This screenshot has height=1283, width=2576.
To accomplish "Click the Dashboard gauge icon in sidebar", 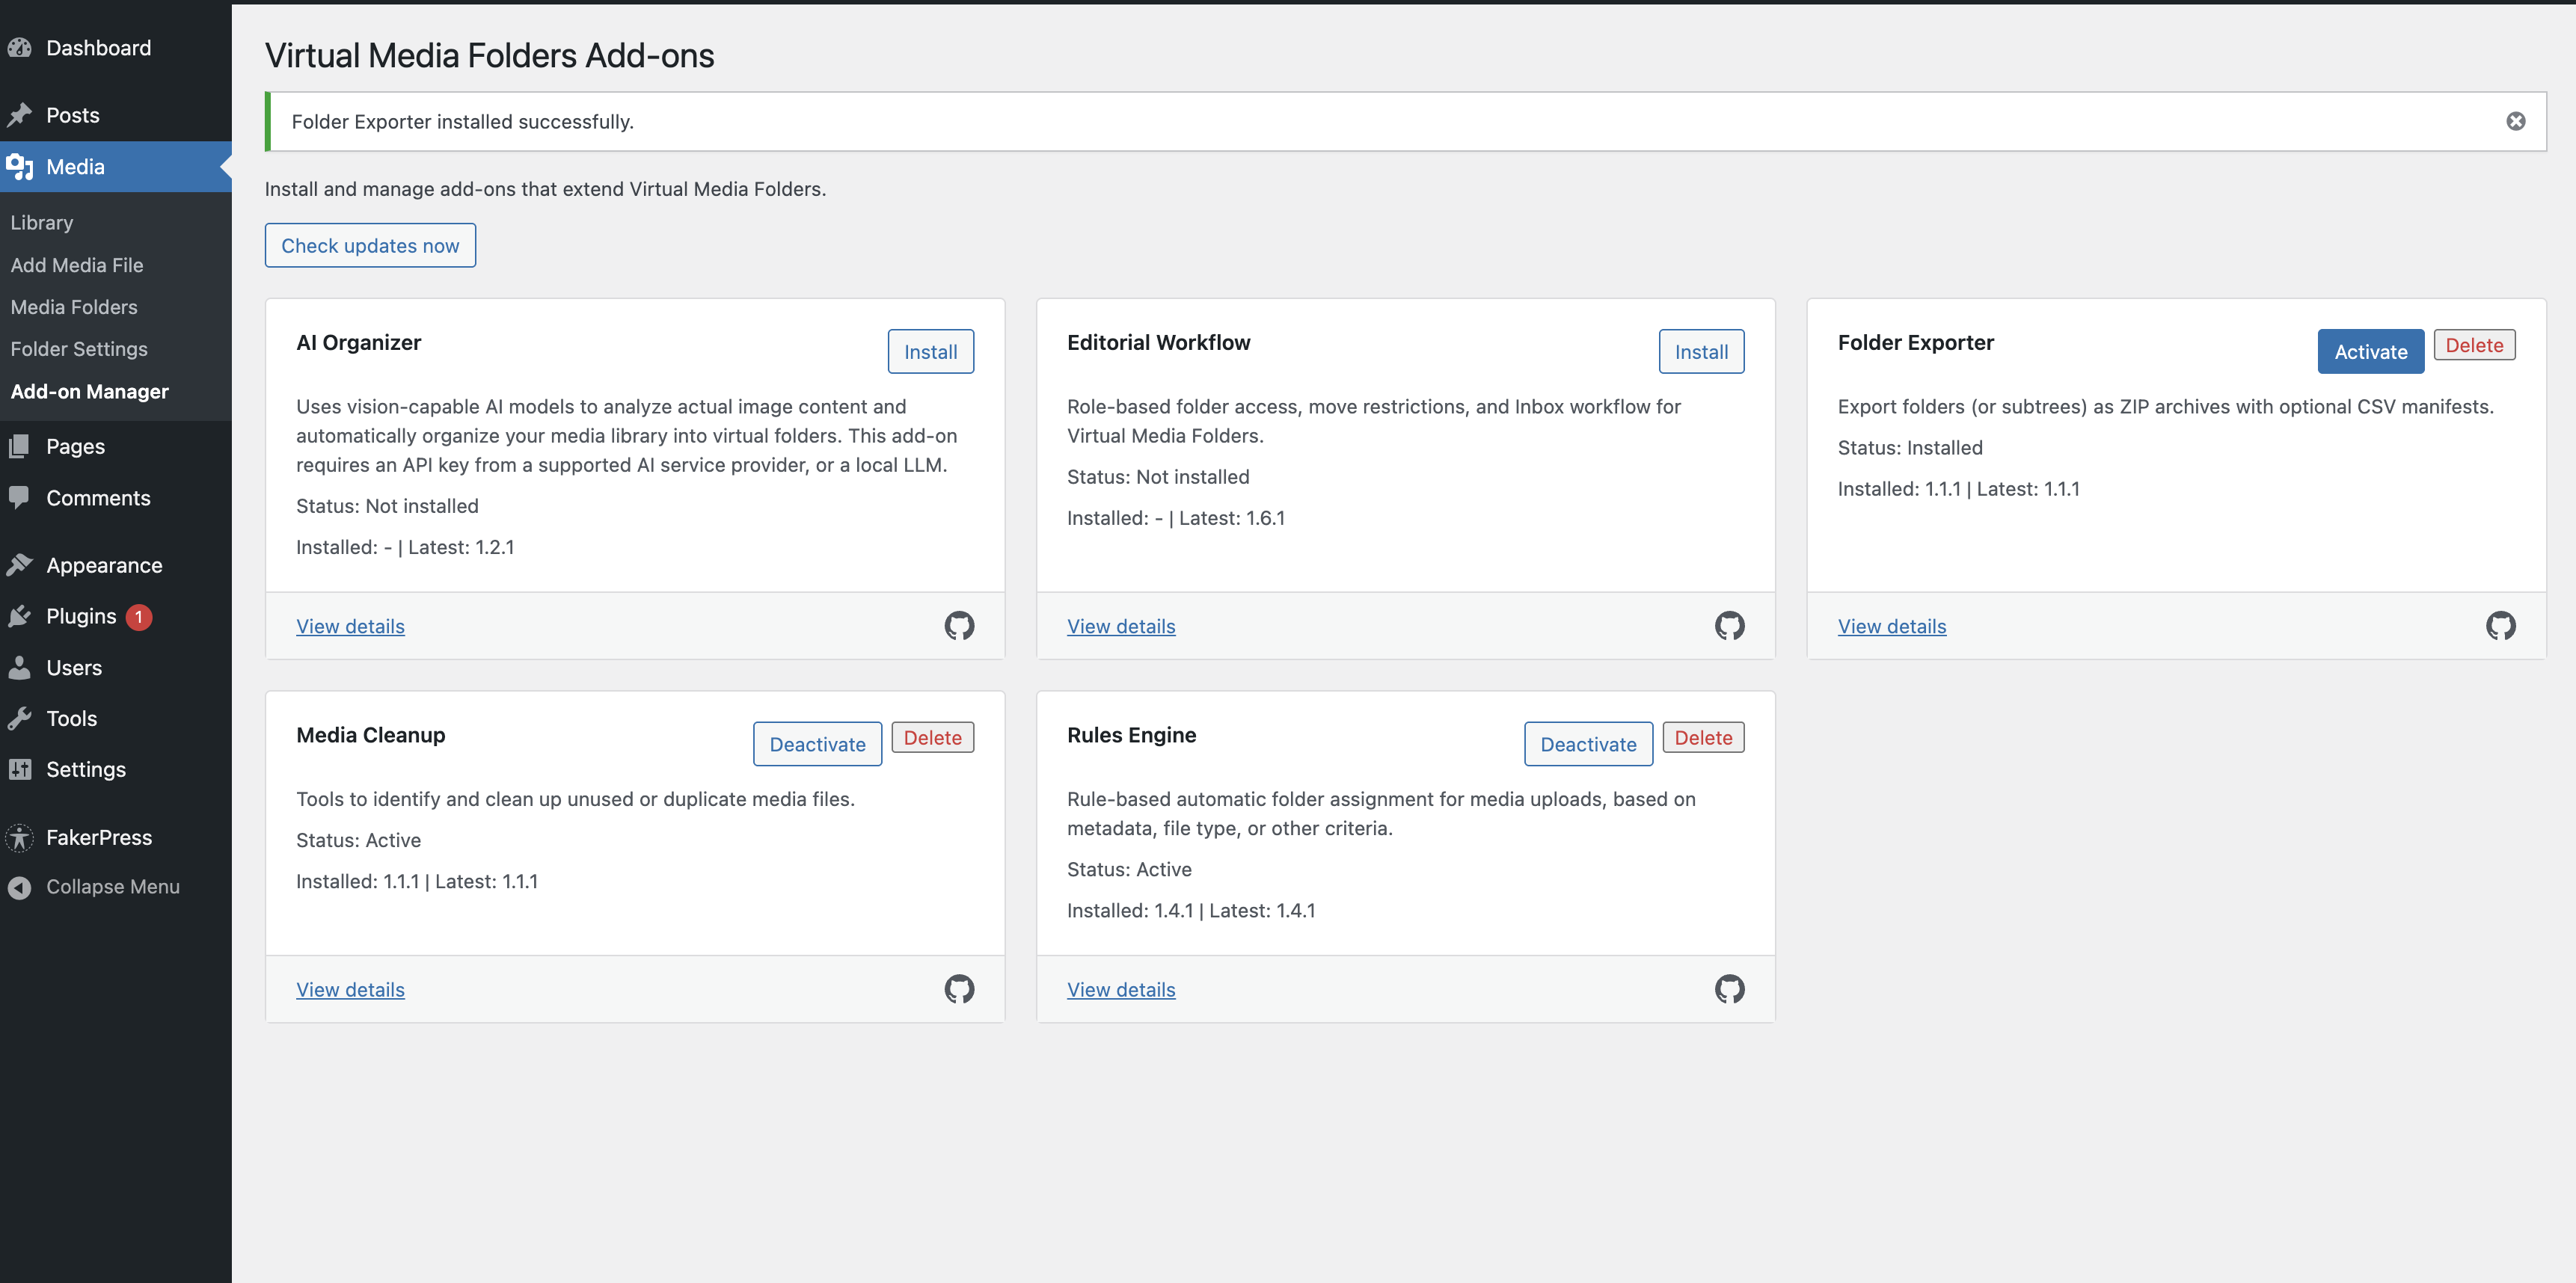I will [20, 48].
